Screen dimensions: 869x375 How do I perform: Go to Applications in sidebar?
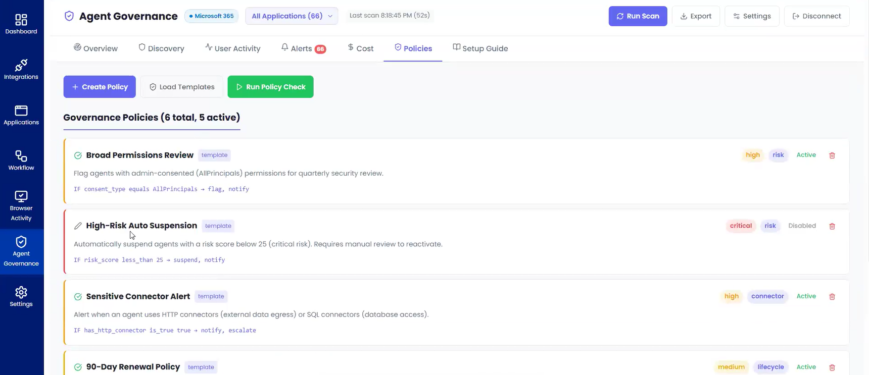click(x=21, y=115)
